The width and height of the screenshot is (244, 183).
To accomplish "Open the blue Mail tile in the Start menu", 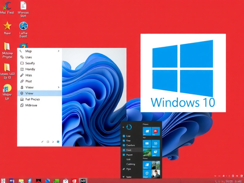I will point(147,131).
